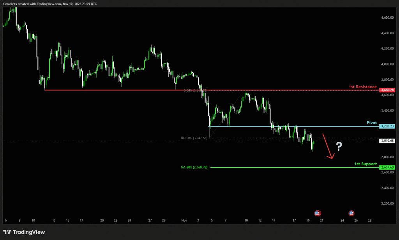
Task: Select the 1st Resistance text label
Action: (x=363, y=86)
